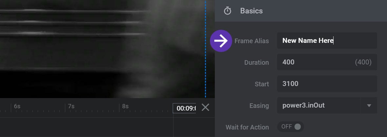Close the timeline time field with X
This screenshot has width=387, height=137.
point(205,107)
